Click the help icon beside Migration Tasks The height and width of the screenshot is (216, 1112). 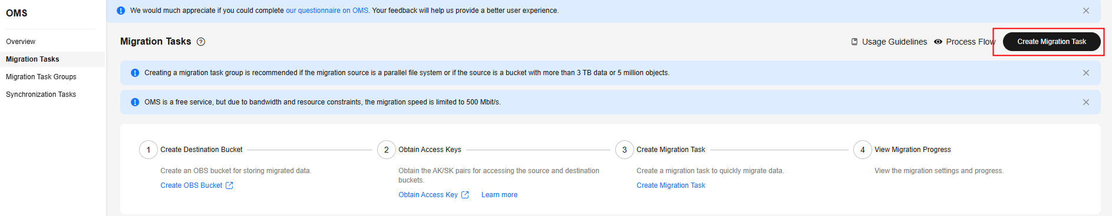click(x=201, y=42)
